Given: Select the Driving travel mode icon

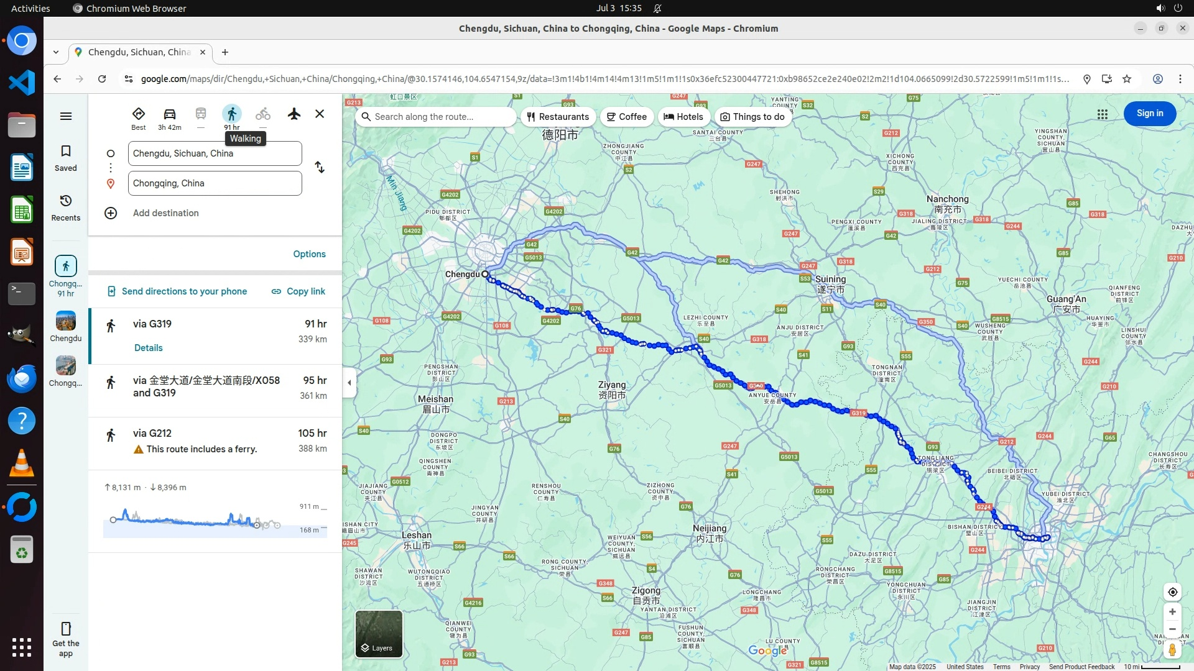Looking at the screenshot, I should point(169,114).
